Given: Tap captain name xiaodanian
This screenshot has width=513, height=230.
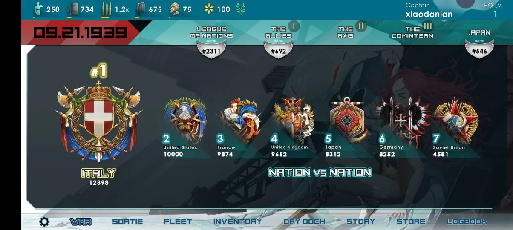Looking at the screenshot, I should pyautogui.click(x=429, y=14).
